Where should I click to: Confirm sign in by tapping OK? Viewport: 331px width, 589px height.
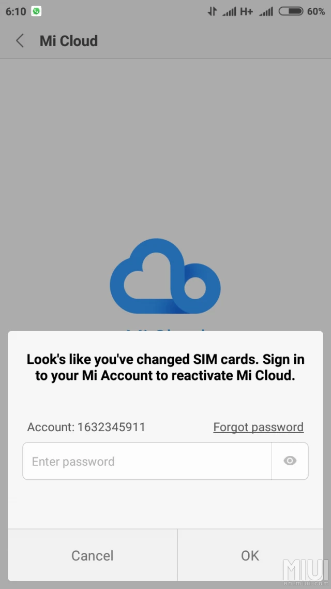coord(250,555)
